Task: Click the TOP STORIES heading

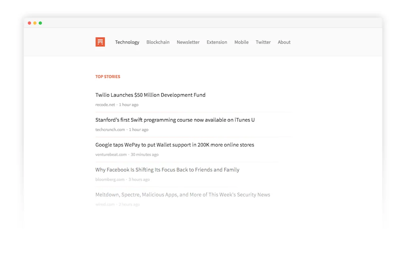Action: coord(107,76)
